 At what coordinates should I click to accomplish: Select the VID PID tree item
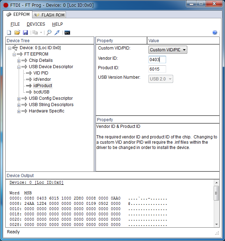tap(41, 73)
